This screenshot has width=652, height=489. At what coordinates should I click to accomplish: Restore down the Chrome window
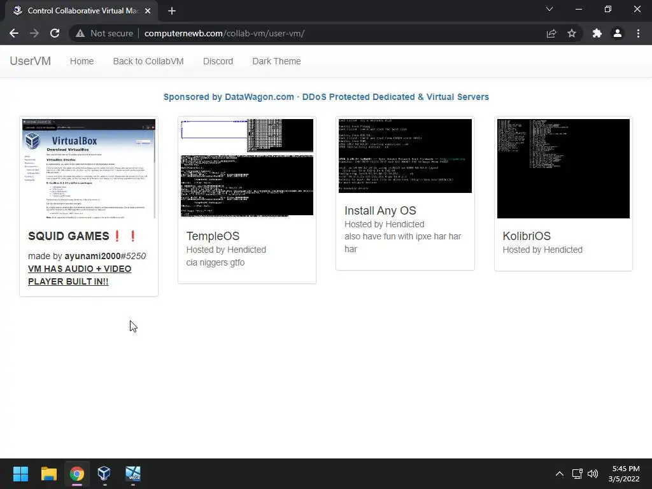608,9
